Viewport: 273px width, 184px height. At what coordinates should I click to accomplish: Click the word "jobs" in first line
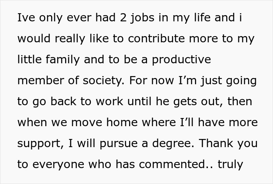(143, 18)
